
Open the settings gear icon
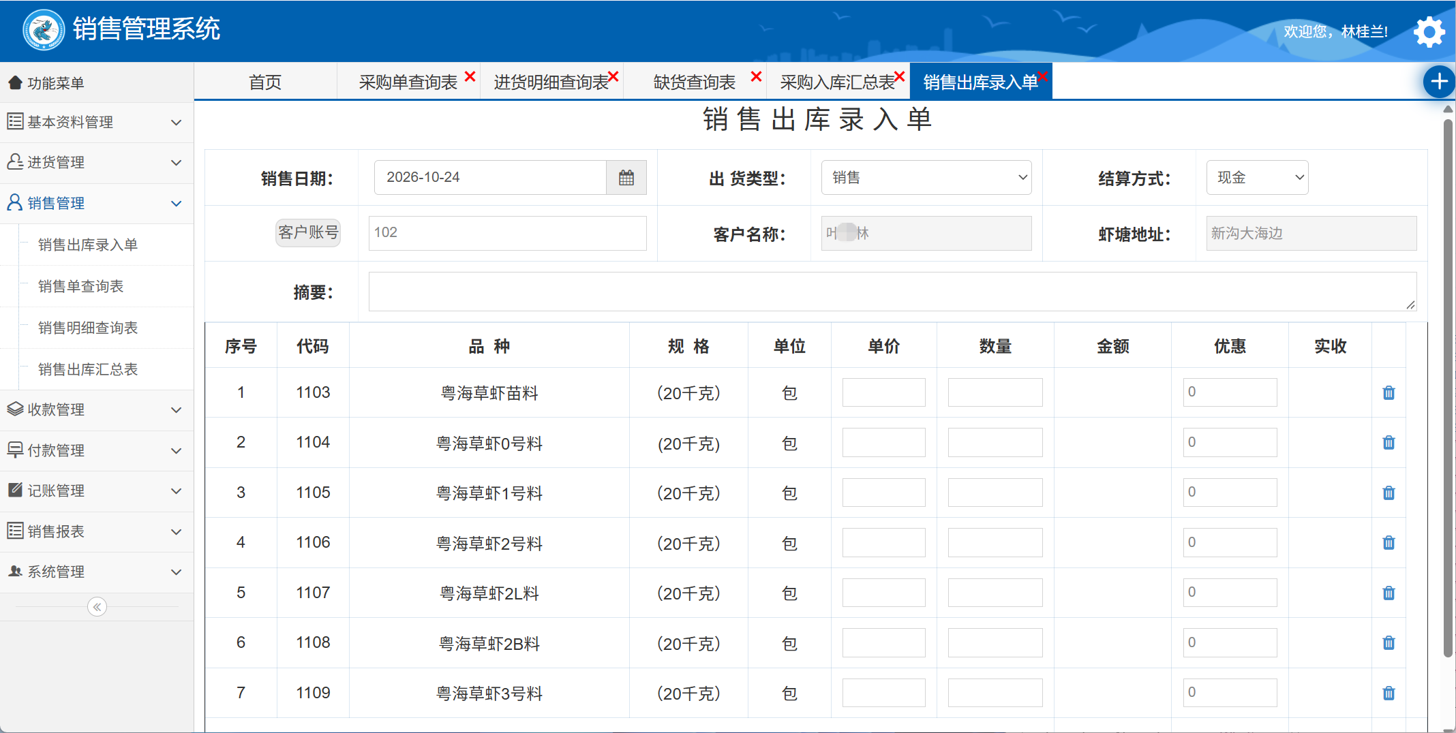(x=1429, y=31)
